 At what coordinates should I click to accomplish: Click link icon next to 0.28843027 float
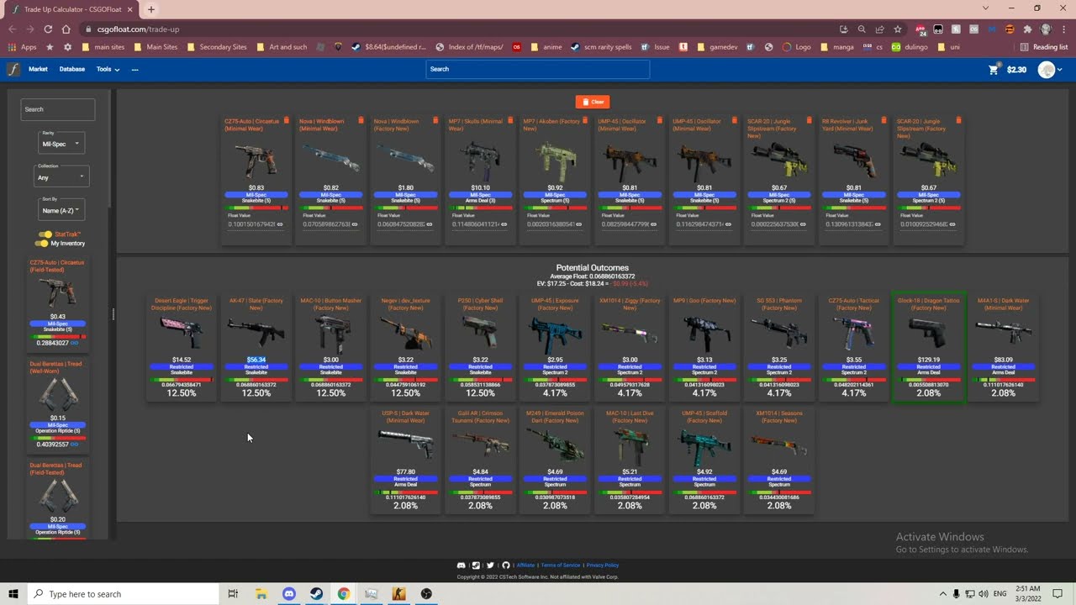point(75,343)
